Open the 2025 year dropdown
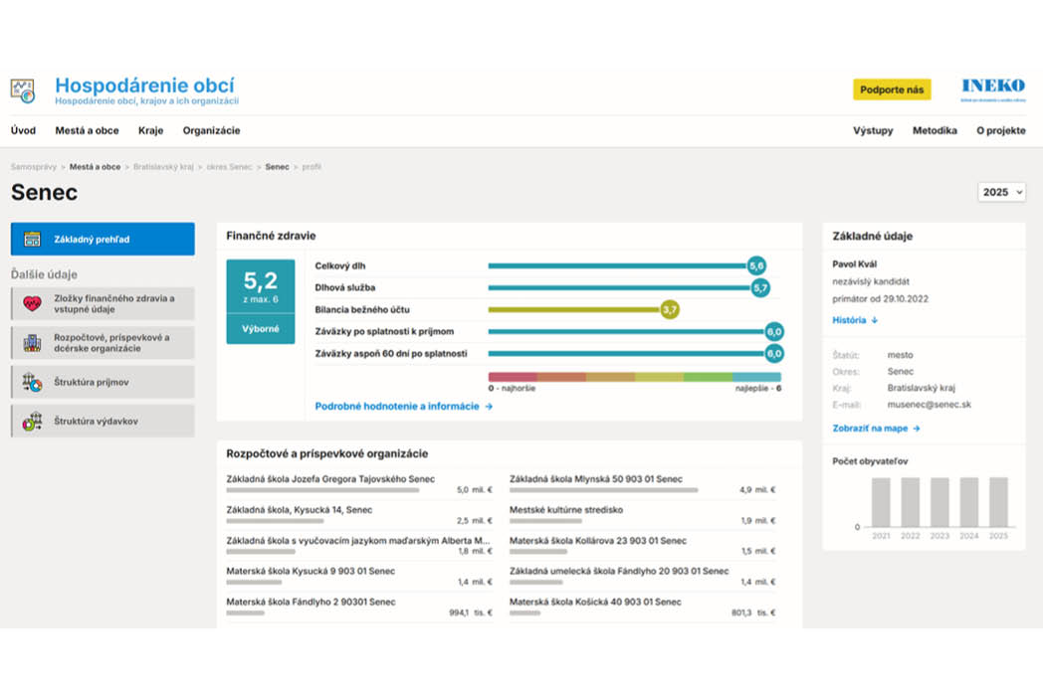 click(1001, 192)
